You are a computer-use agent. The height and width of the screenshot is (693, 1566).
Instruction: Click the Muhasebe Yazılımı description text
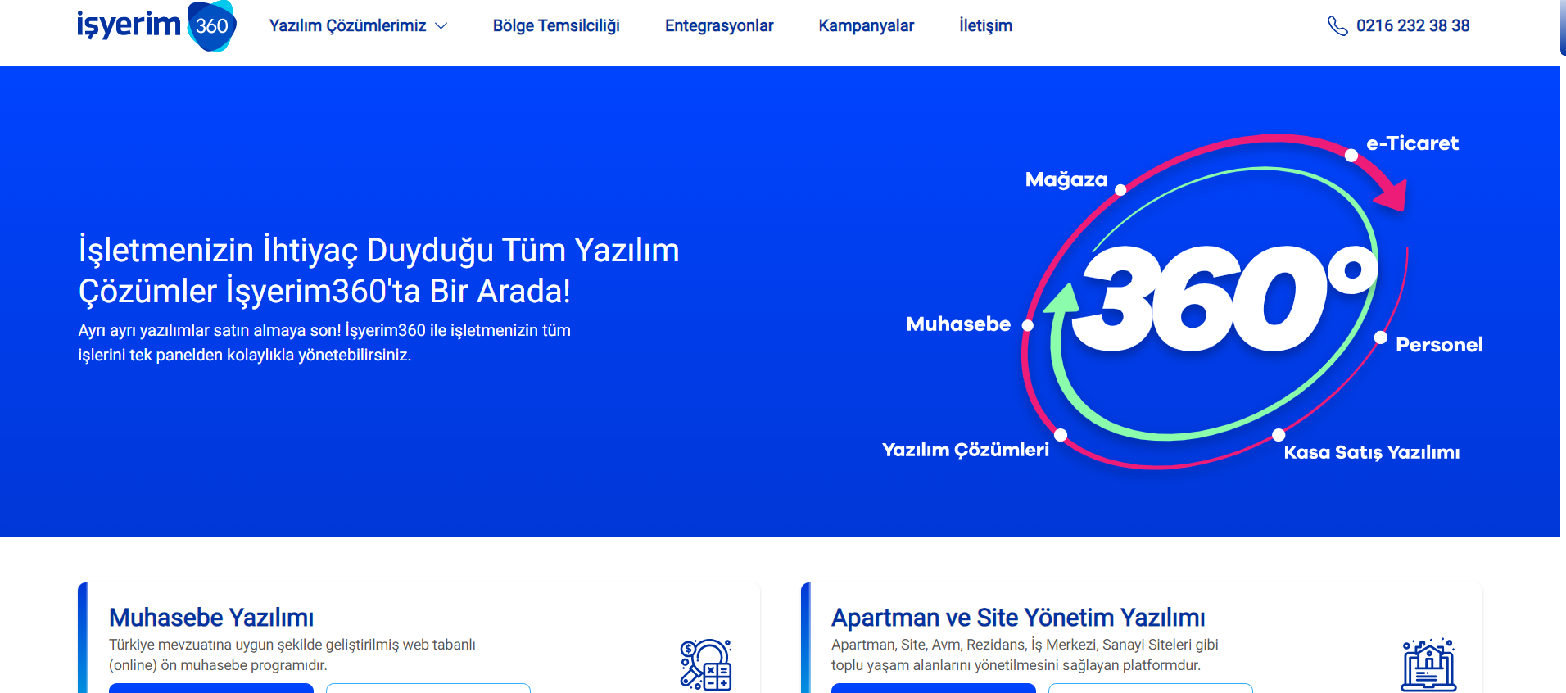pos(292,654)
